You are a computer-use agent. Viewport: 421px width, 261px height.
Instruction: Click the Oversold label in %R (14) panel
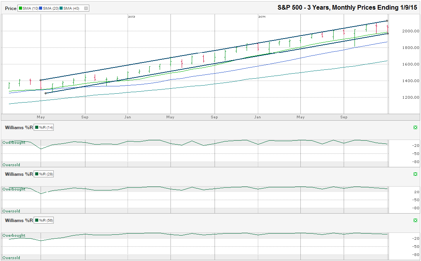[x=11, y=165]
